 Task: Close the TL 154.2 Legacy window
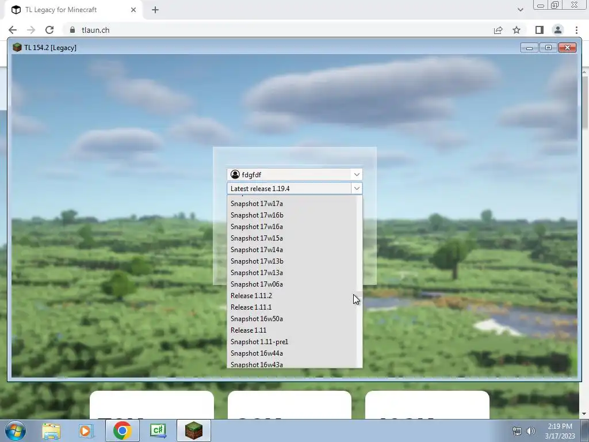click(x=567, y=48)
